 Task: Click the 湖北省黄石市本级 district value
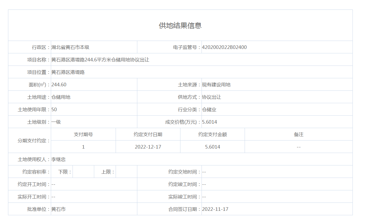click(x=70, y=47)
